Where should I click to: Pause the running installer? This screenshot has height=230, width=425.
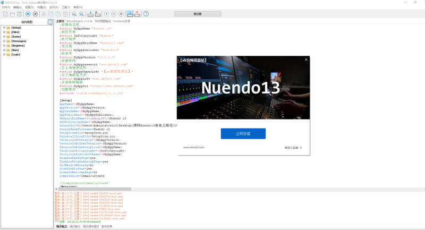(114, 14)
